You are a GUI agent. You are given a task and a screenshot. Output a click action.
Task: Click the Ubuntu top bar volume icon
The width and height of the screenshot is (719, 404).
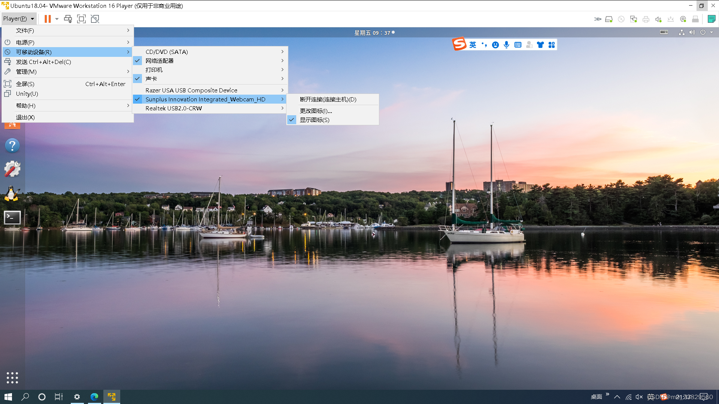(692, 33)
